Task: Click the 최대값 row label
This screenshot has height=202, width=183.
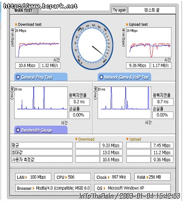Action: [x=42, y=152]
